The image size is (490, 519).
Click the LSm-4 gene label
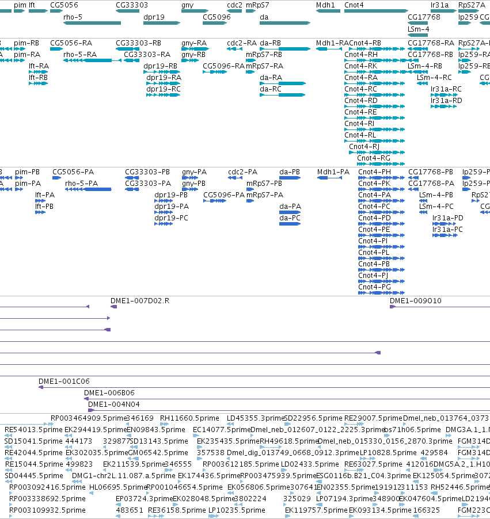418,29
